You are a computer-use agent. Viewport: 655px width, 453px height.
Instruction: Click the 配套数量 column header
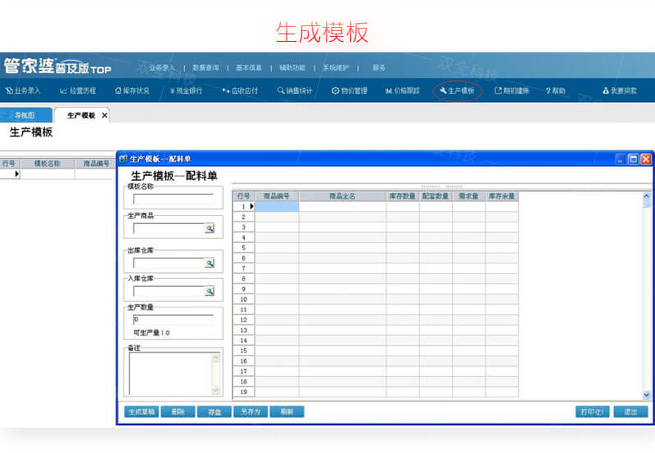pyautogui.click(x=436, y=196)
